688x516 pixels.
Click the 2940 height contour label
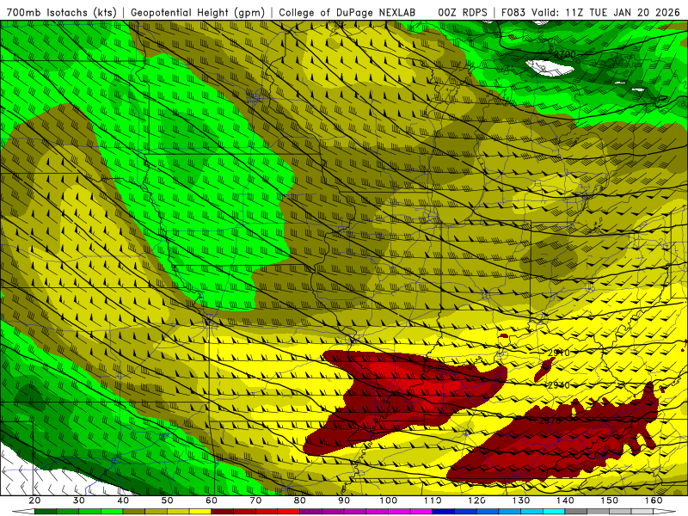coord(558,385)
